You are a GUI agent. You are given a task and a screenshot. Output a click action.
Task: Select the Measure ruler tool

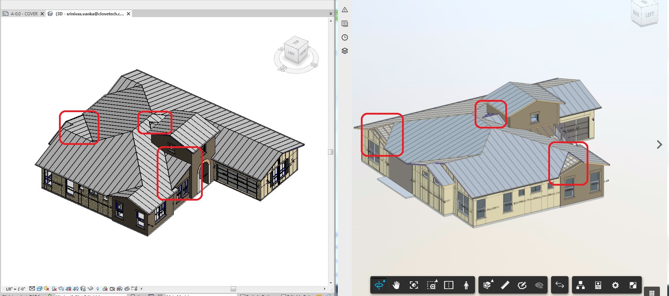click(505, 285)
